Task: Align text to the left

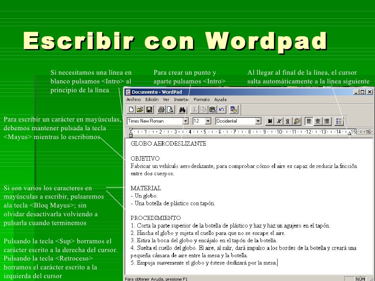Action: [x=309, y=121]
